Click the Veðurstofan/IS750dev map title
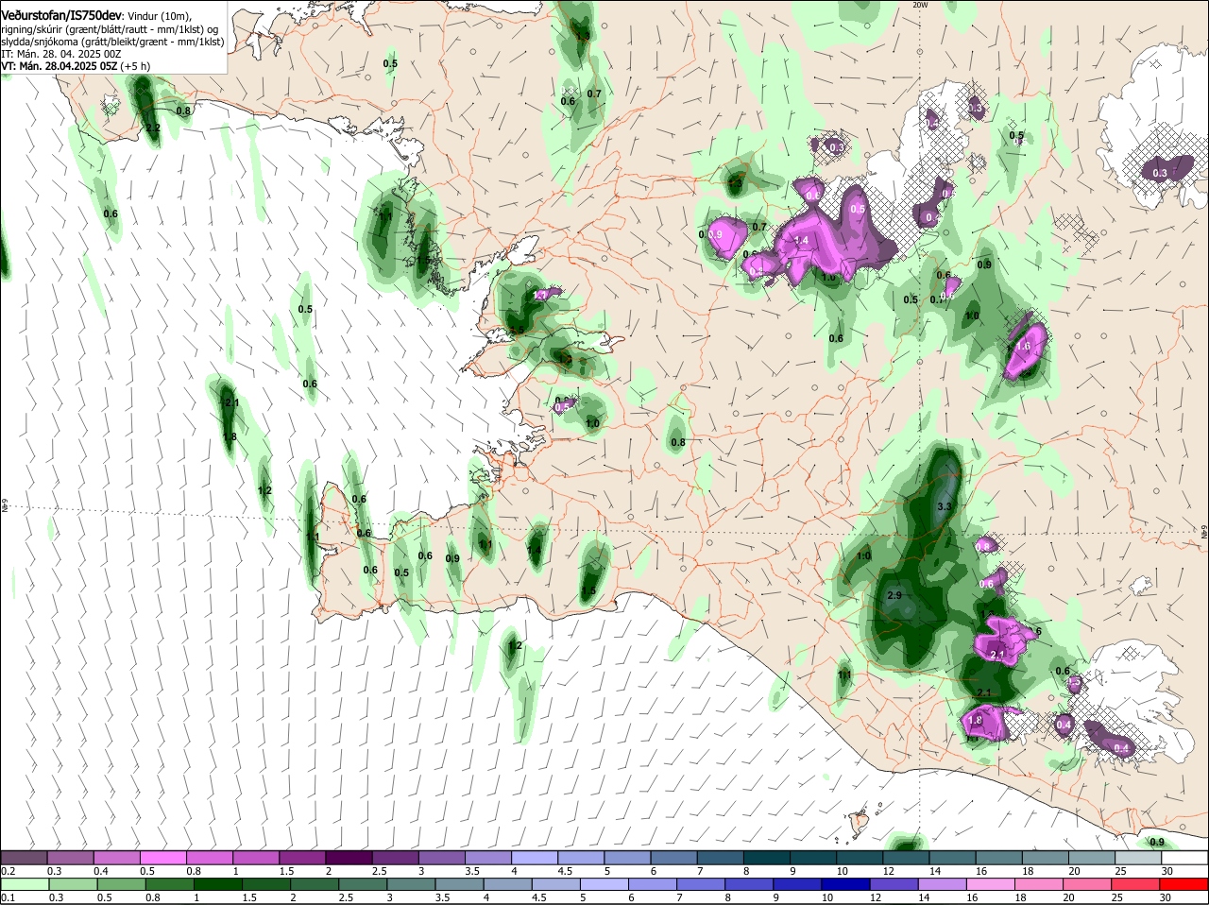The image size is (1209, 905). [x=61, y=16]
